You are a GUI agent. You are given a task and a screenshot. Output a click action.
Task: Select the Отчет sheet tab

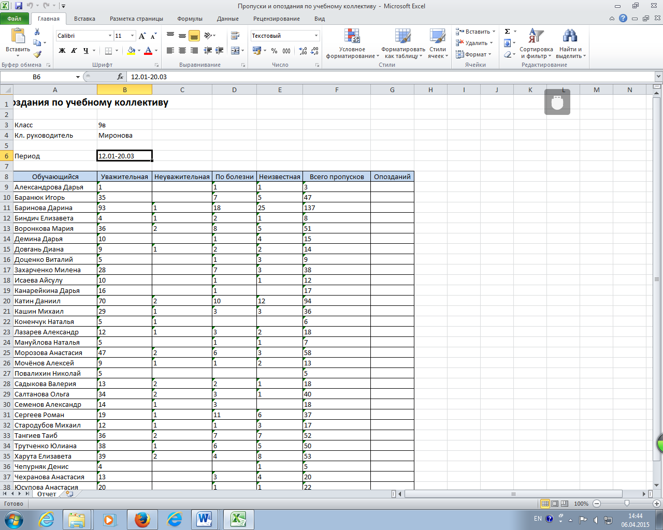click(x=47, y=494)
